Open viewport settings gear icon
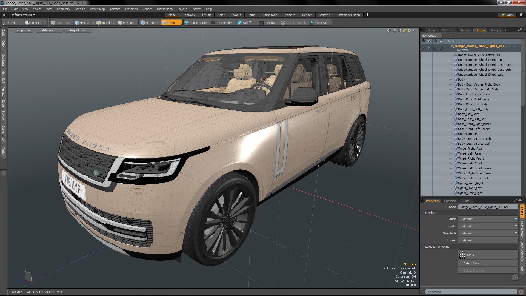 coord(410,30)
